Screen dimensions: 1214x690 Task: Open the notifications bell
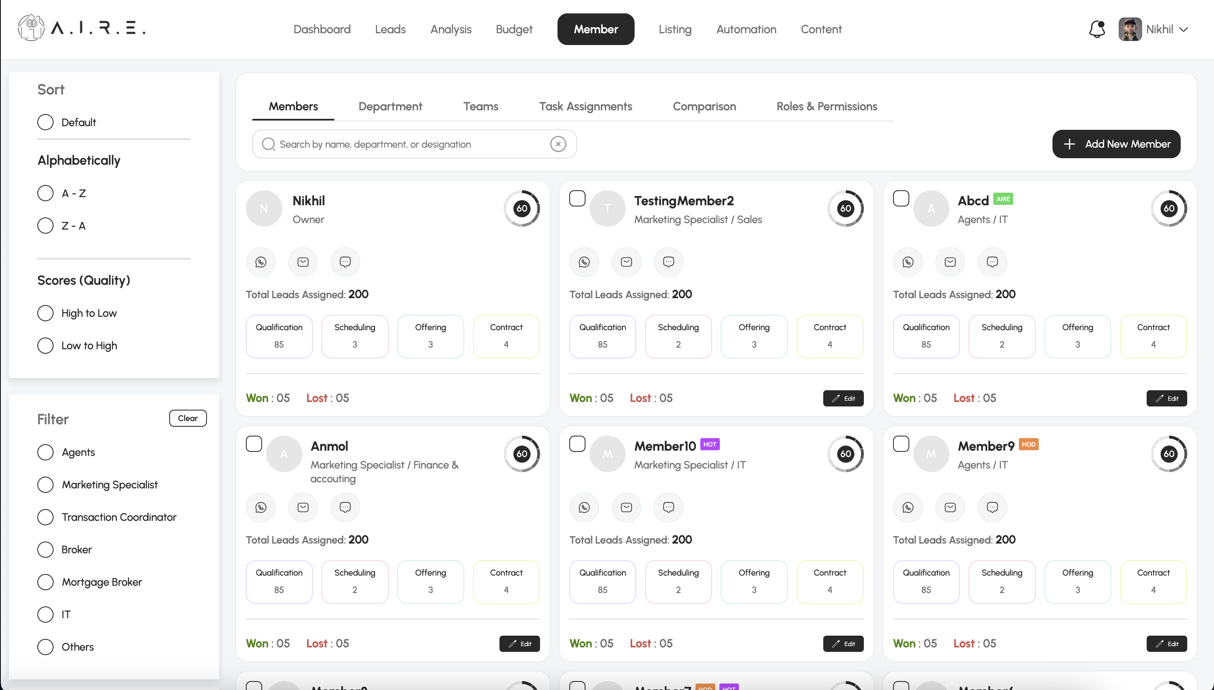click(1097, 29)
